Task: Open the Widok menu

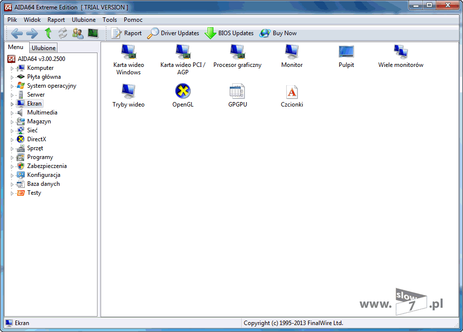Action: pos(32,20)
